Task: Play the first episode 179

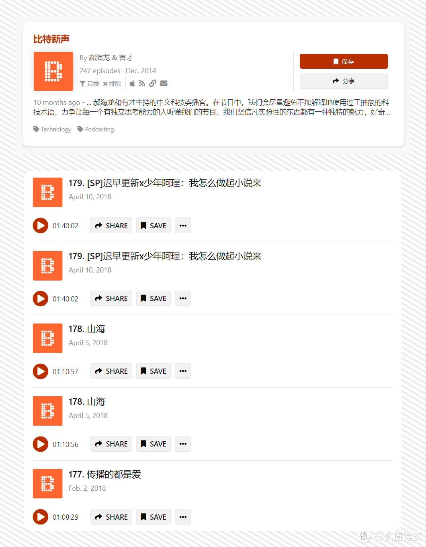Action: point(40,225)
